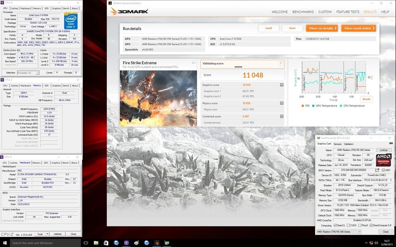This screenshot has width=396, height=247.
Task: Toggle the OpenCL checkbox
Action: 335,225
